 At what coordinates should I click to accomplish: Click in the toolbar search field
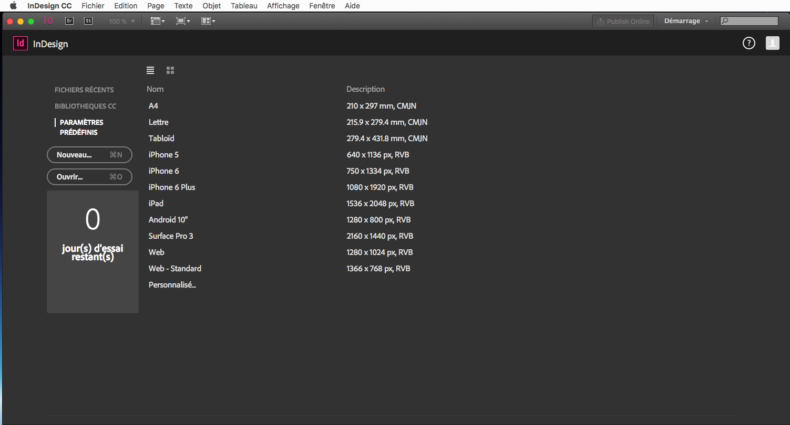(749, 21)
